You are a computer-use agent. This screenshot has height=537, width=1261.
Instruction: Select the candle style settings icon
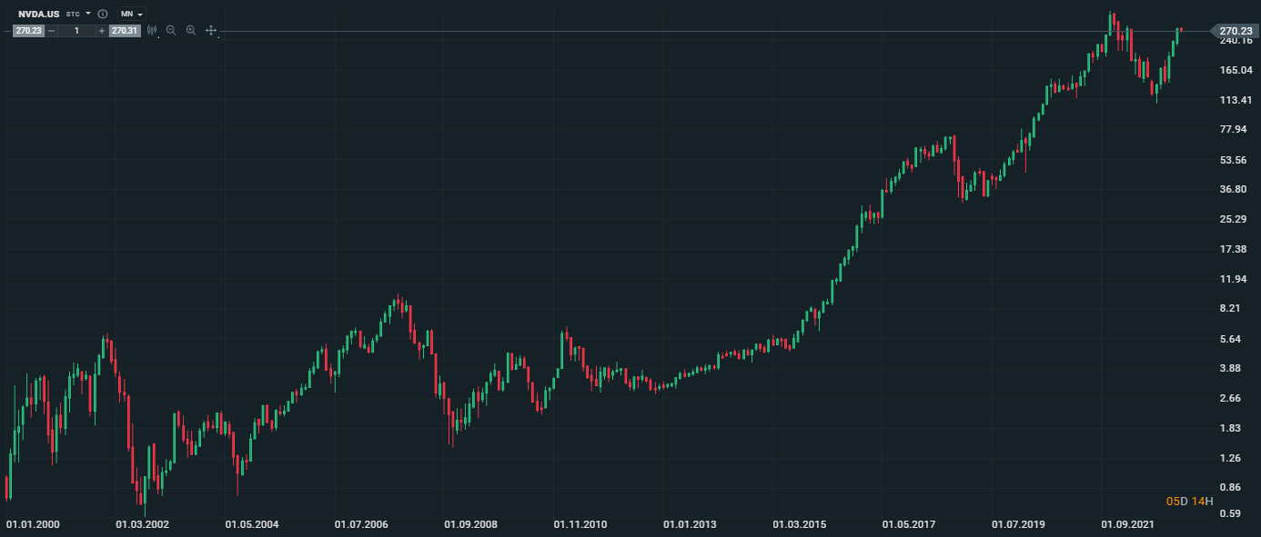[x=152, y=30]
